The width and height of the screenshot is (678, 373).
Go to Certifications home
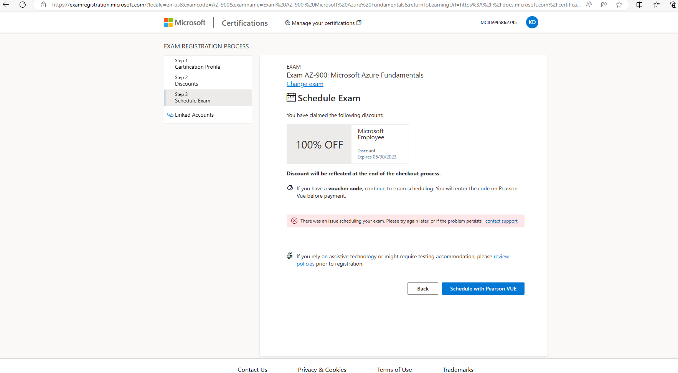click(245, 23)
